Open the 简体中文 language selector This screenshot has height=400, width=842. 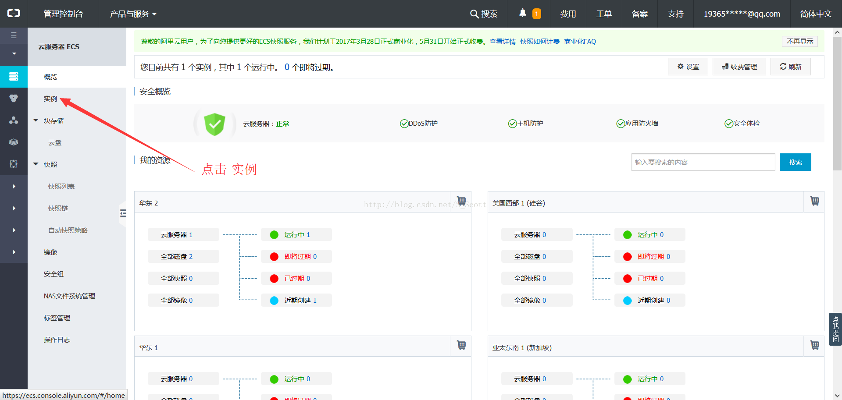pos(816,14)
